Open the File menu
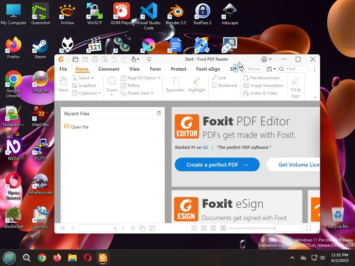Viewport: 355px width, 266px height. coord(63,69)
